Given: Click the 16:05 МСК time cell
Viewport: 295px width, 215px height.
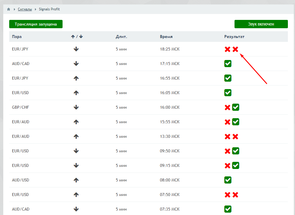Looking at the screenshot, I should pos(170,93).
